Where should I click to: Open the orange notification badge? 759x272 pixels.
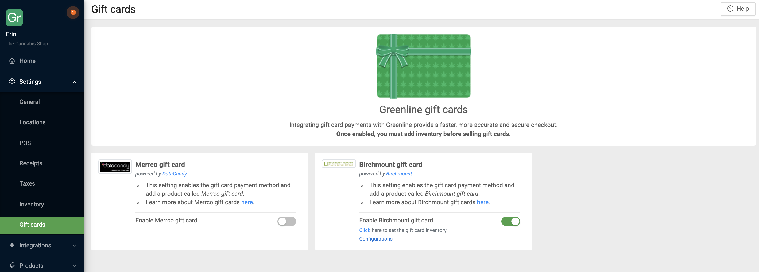pyautogui.click(x=73, y=12)
